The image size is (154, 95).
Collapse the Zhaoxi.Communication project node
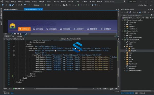(x=122, y=20)
